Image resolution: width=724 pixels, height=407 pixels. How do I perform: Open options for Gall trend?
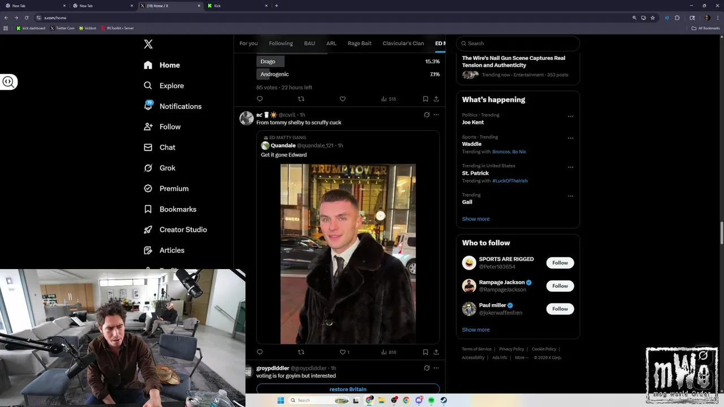click(570, 196)
